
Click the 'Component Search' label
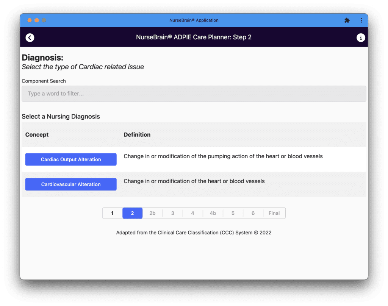[x=44, y=81]
